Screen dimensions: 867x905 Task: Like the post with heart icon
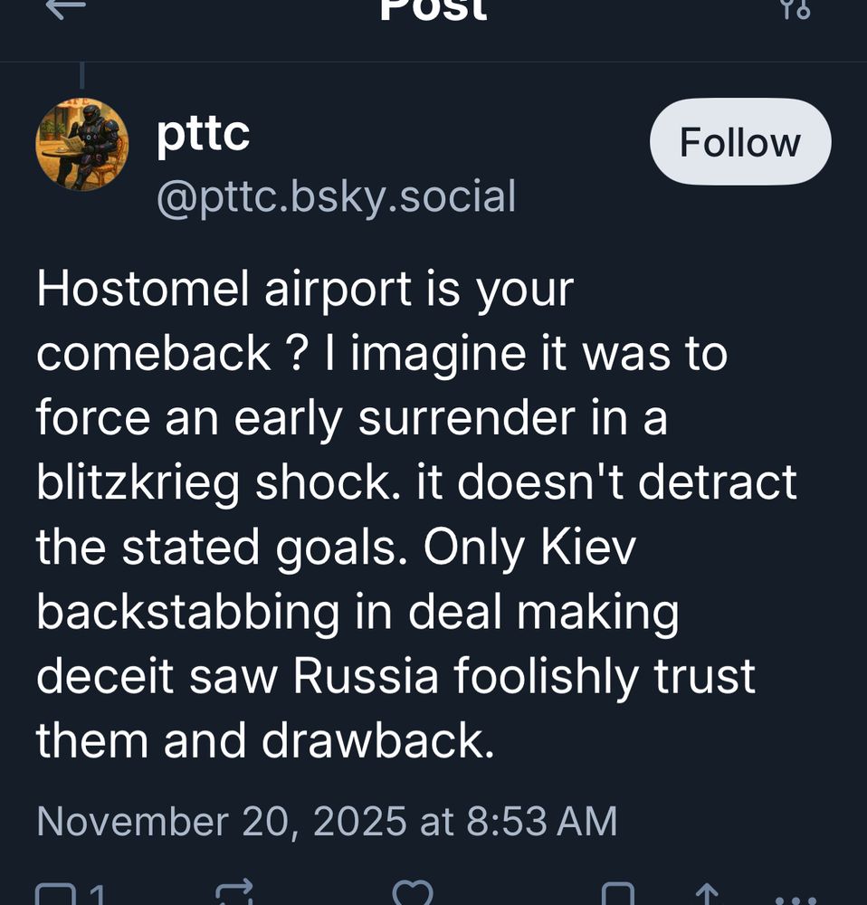(412, 892)
